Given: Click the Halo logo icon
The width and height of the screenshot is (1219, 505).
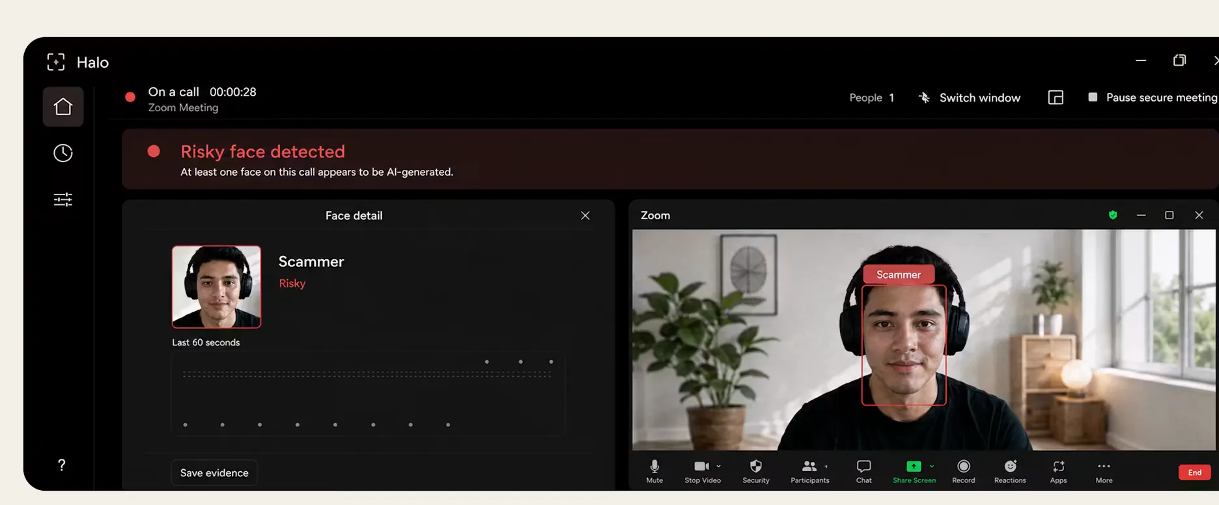Looking at the screenshot, I should (x=56, y=62).
